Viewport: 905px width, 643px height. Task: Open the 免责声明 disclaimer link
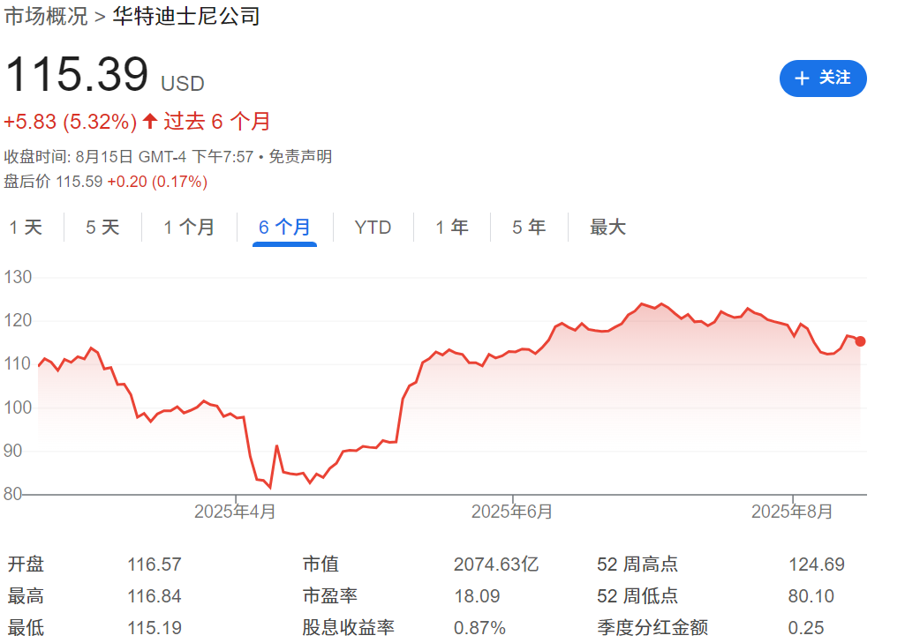(x=300, y=157)
